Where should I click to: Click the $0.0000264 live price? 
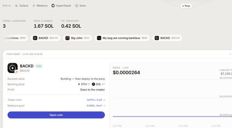[x=126, y=72]
